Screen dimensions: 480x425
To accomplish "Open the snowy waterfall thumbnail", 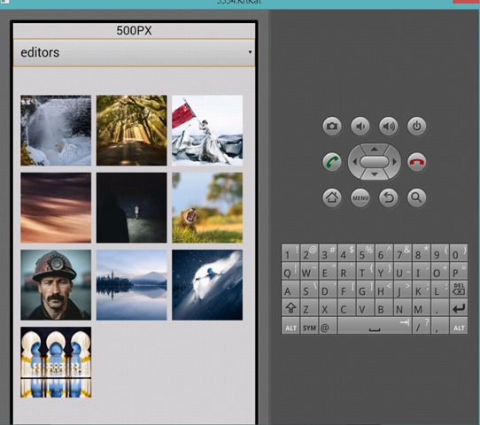I will (x=56, y=130).
